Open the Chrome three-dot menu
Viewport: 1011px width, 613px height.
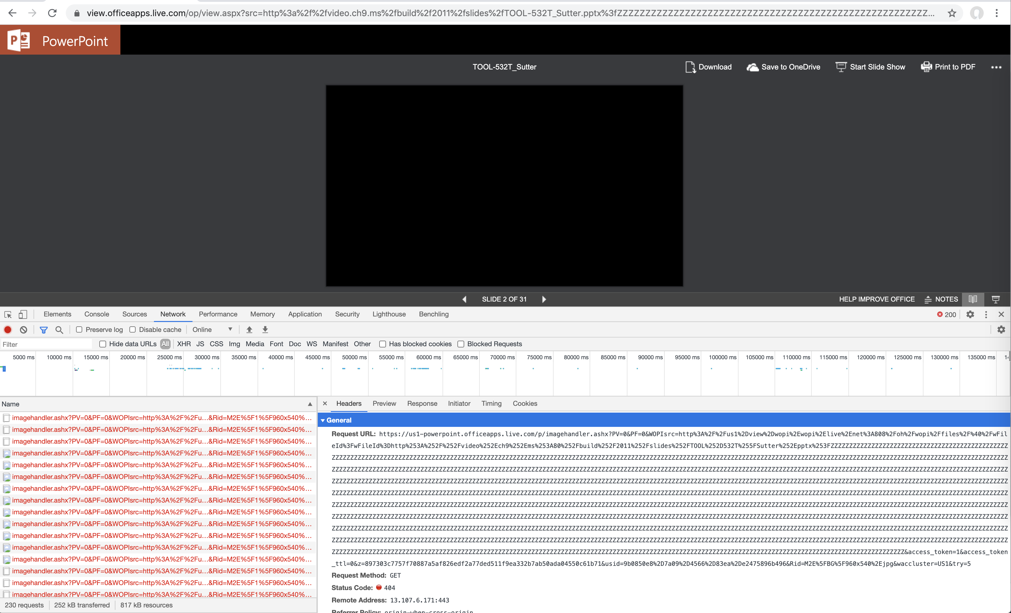(997, 13)
